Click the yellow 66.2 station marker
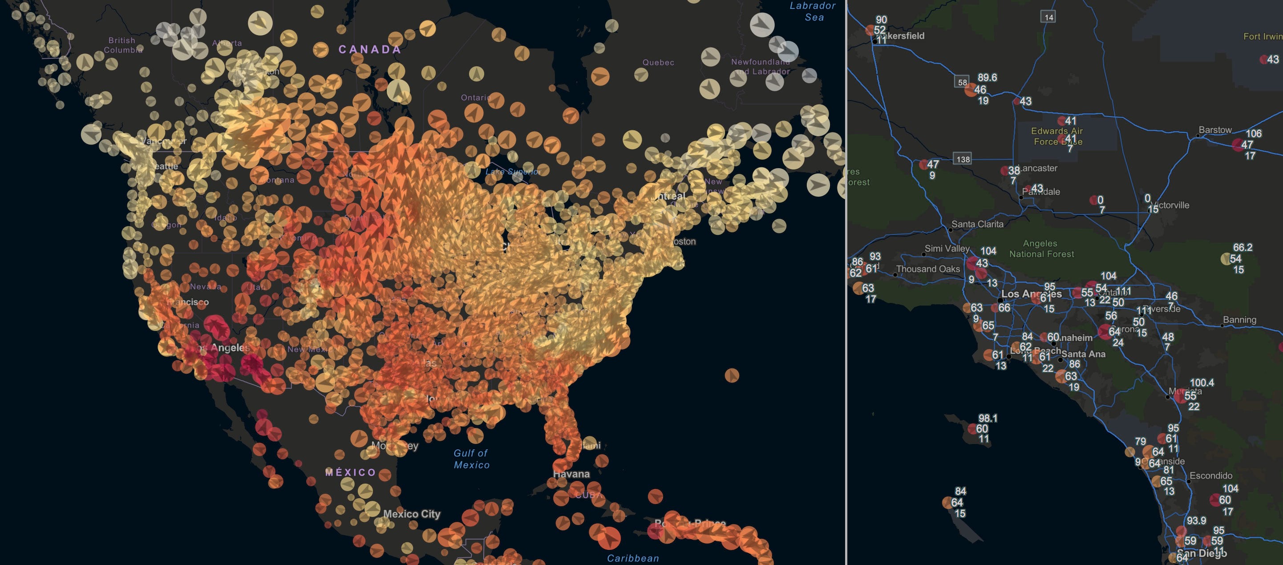 (1227, 259)
